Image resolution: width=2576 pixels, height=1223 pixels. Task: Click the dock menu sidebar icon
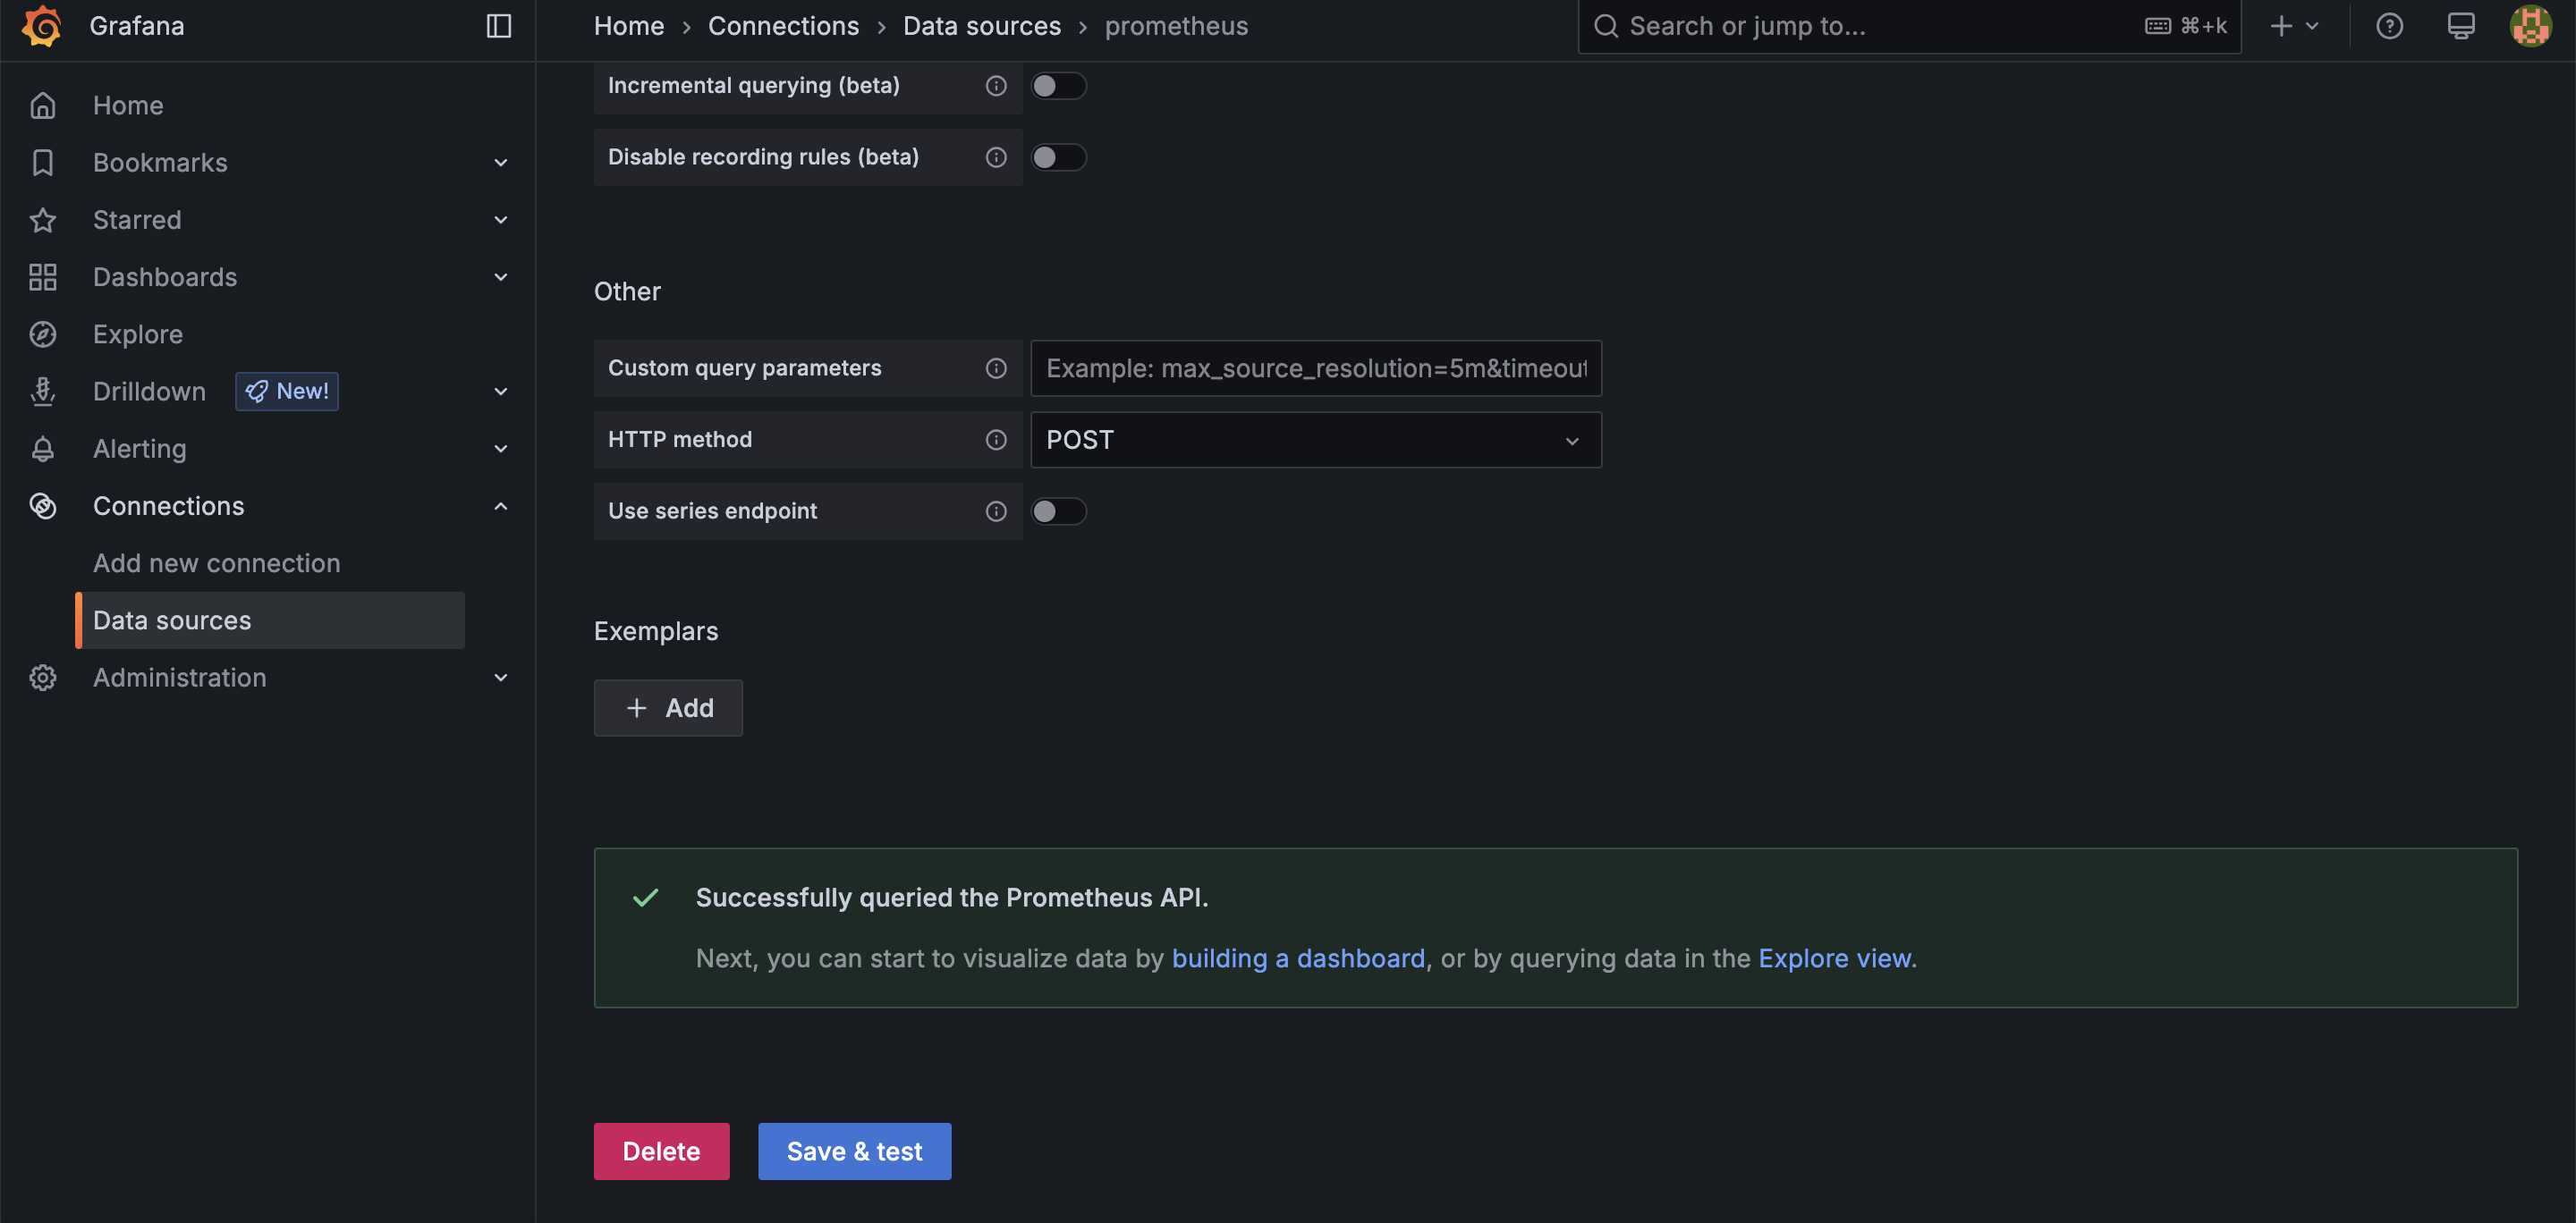[x=498, y=26]
